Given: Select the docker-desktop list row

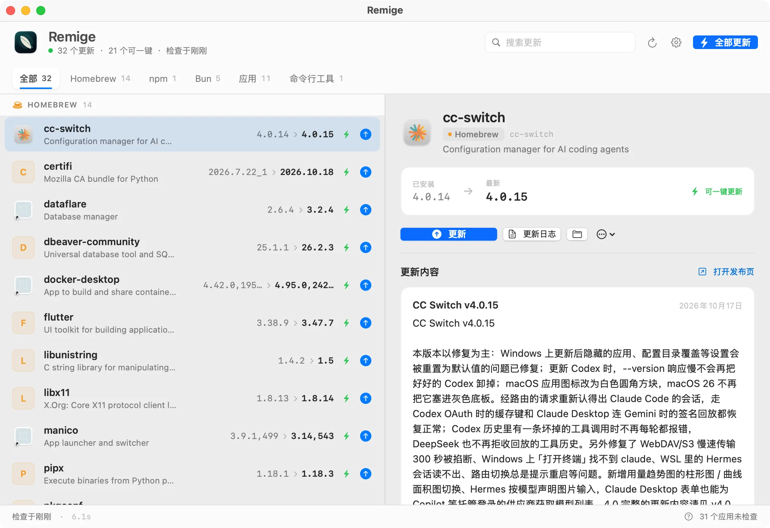Looking at the screenshot, I should click(x=192, y=285).
